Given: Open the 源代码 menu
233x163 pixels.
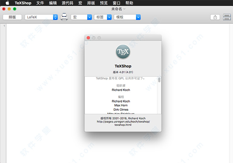Looking at the screenshot, I should coord(68,3).
